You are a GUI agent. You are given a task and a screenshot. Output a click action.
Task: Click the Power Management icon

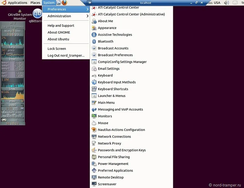[x=94, y=164]
